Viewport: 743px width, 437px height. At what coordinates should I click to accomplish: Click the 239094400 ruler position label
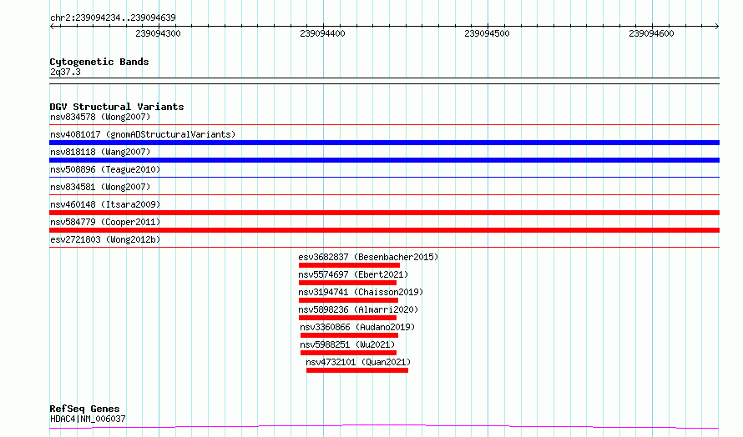click(322, 33)
